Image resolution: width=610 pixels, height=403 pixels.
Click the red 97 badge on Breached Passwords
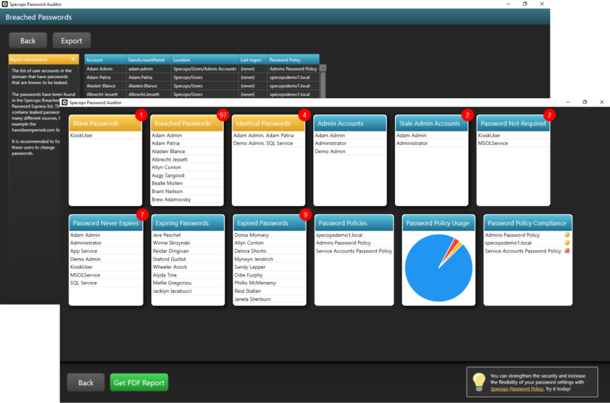click(x=223, y=115)
